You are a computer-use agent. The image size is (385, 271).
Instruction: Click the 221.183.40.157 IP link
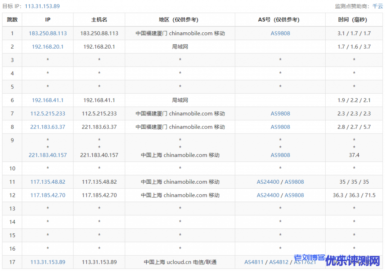click(x=48, y=155)
